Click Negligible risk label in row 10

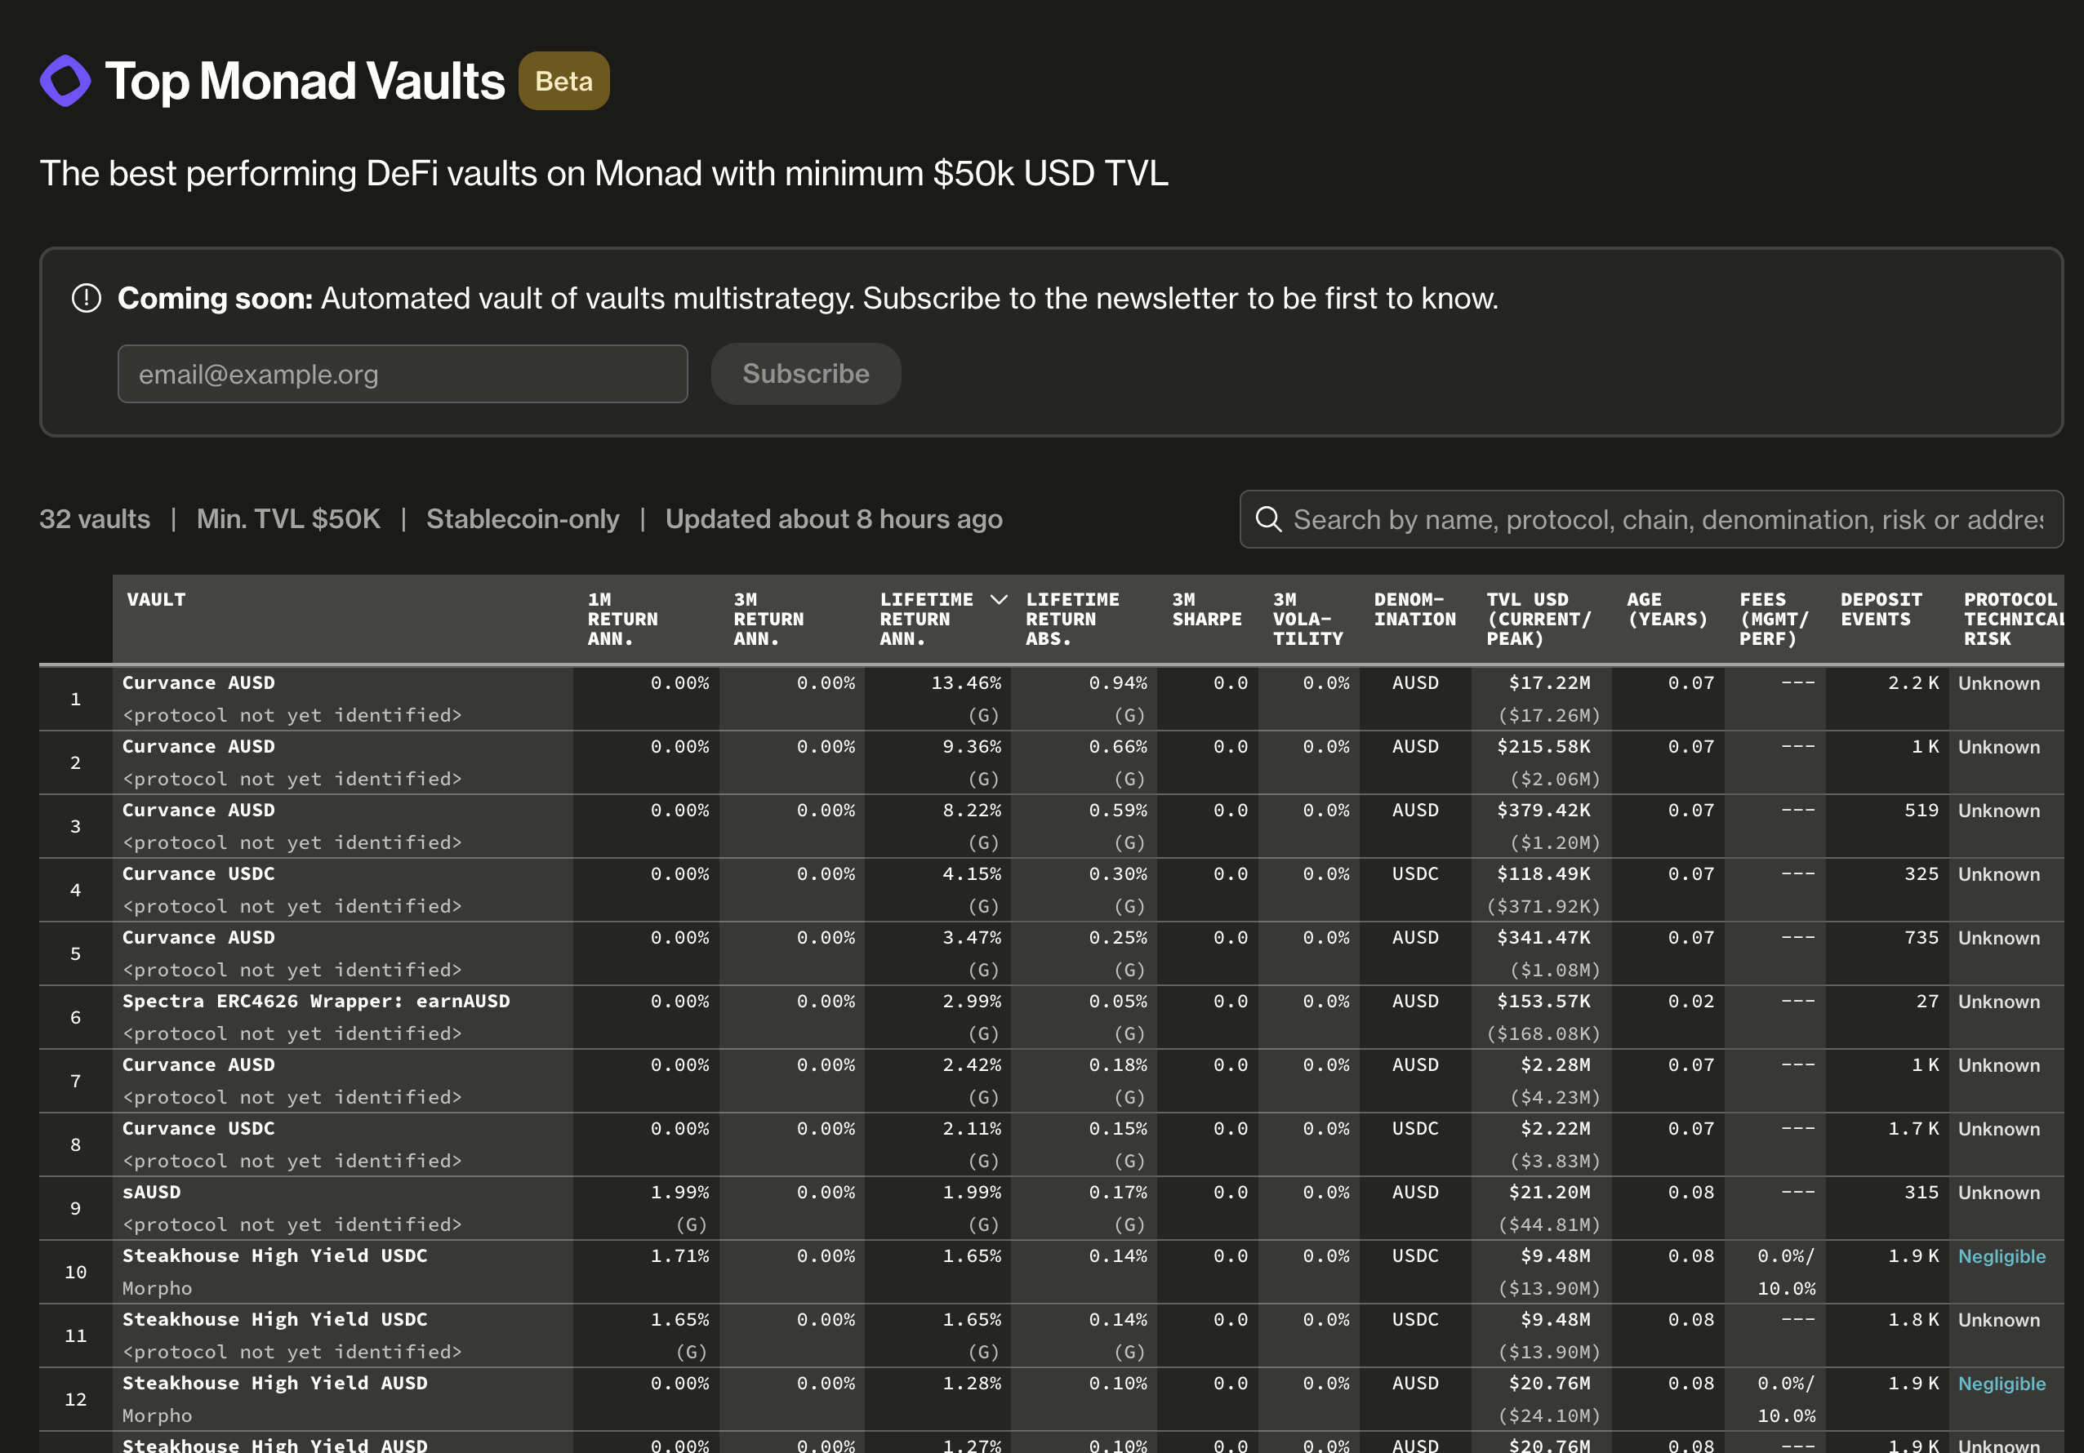[x=2001, y=1256]
